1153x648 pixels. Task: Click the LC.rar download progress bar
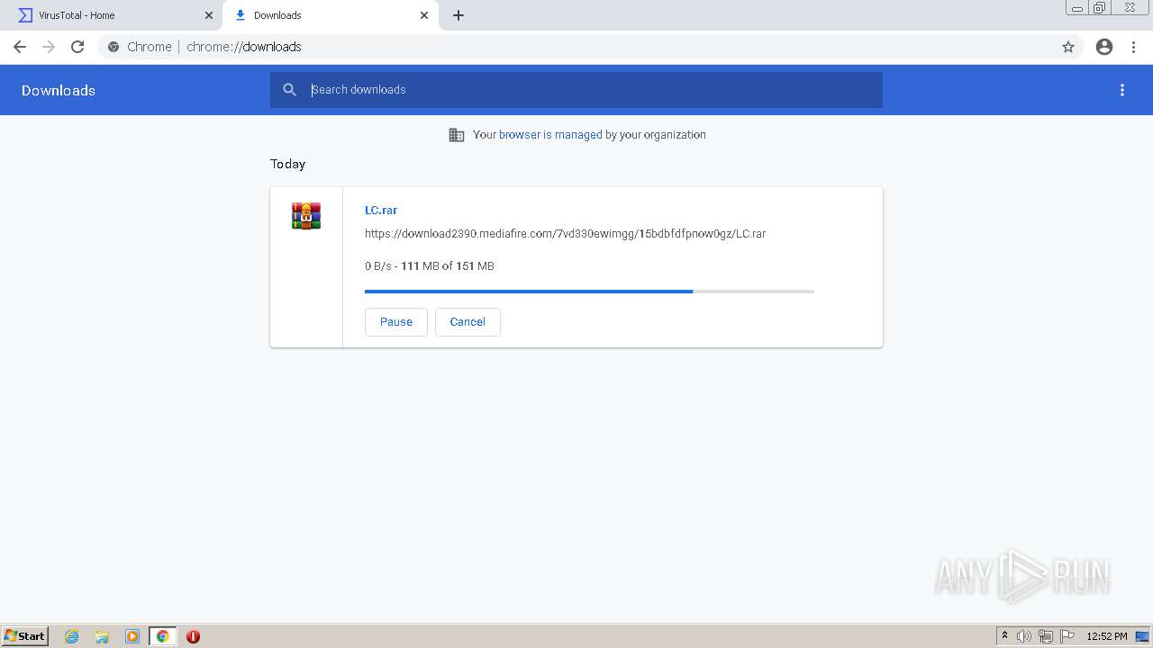click(589, 292)
